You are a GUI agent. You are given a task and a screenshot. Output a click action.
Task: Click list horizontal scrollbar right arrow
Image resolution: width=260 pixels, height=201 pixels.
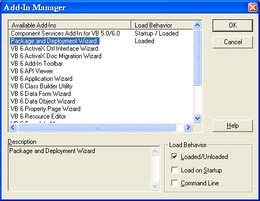188,128
